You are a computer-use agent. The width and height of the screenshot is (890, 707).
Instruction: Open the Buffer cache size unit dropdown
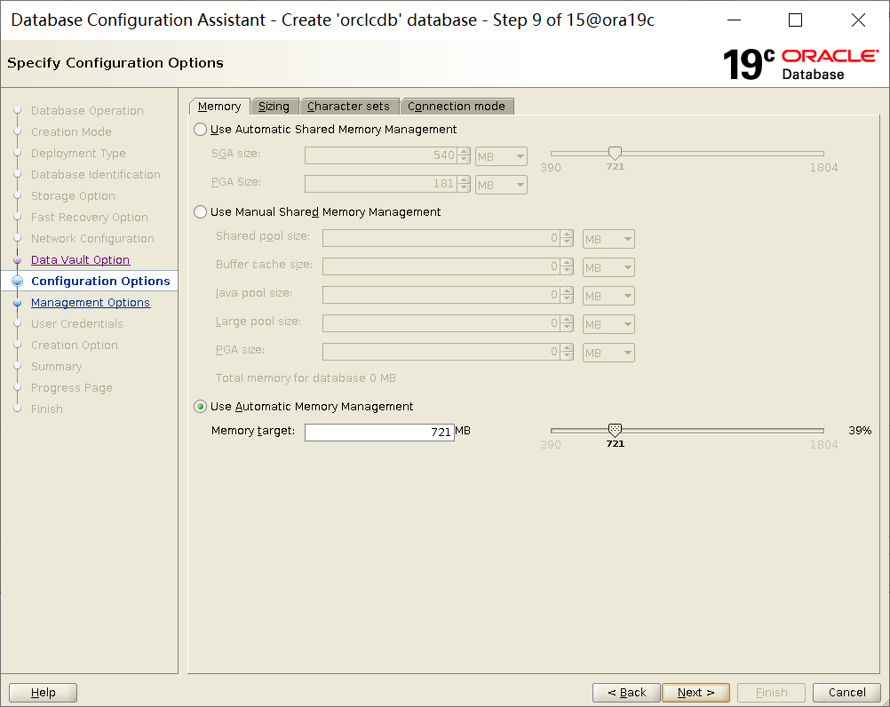(x=608, y=267)
